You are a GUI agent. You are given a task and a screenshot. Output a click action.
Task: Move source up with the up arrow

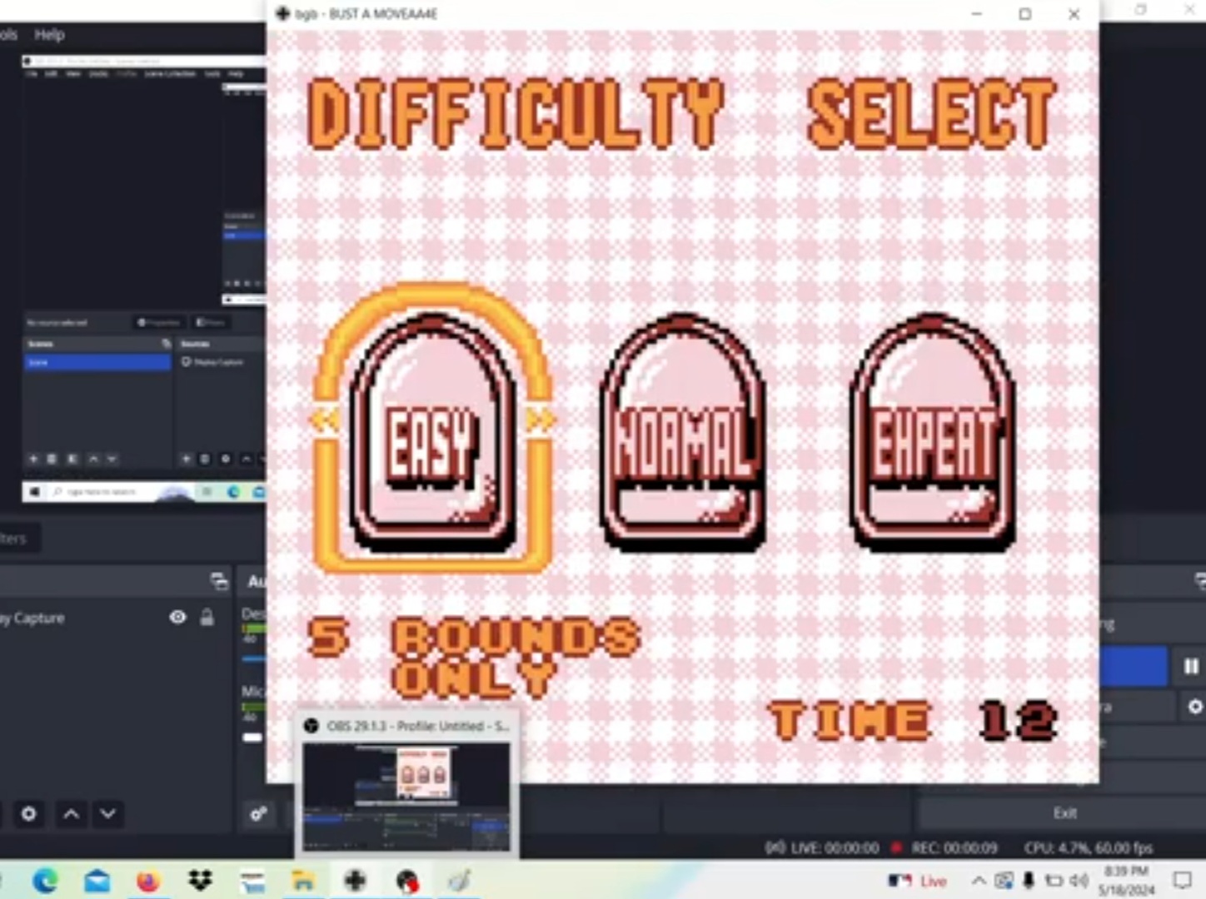tap(72, 813)
